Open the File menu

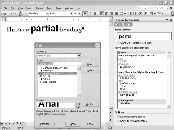tap(5, 8)
